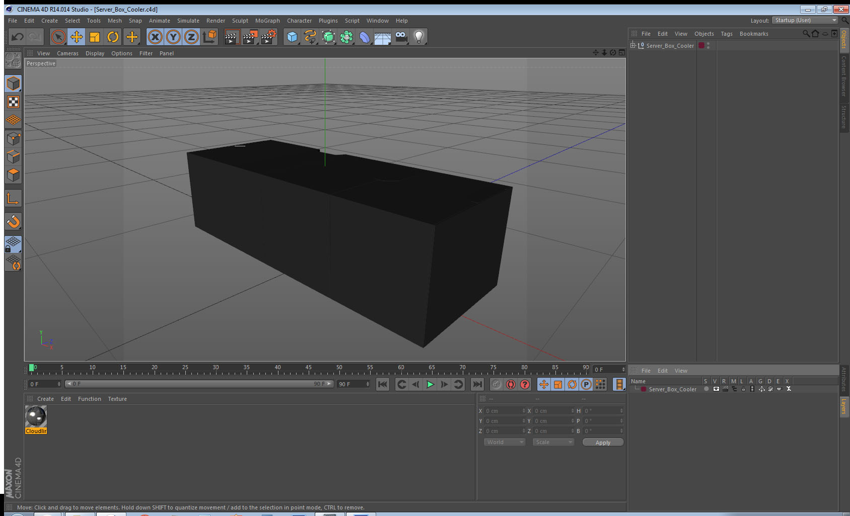850x516 pixels.
Task: Open Material Manager Function menu
Action: point(90,399)
